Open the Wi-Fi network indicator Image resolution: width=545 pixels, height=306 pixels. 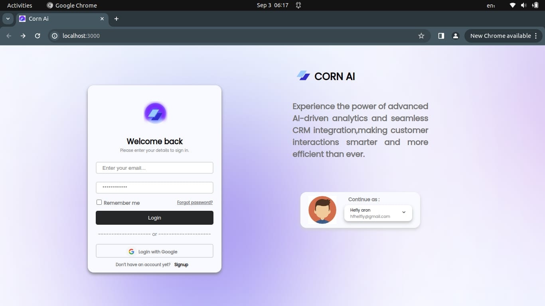(x=513, y=5)
